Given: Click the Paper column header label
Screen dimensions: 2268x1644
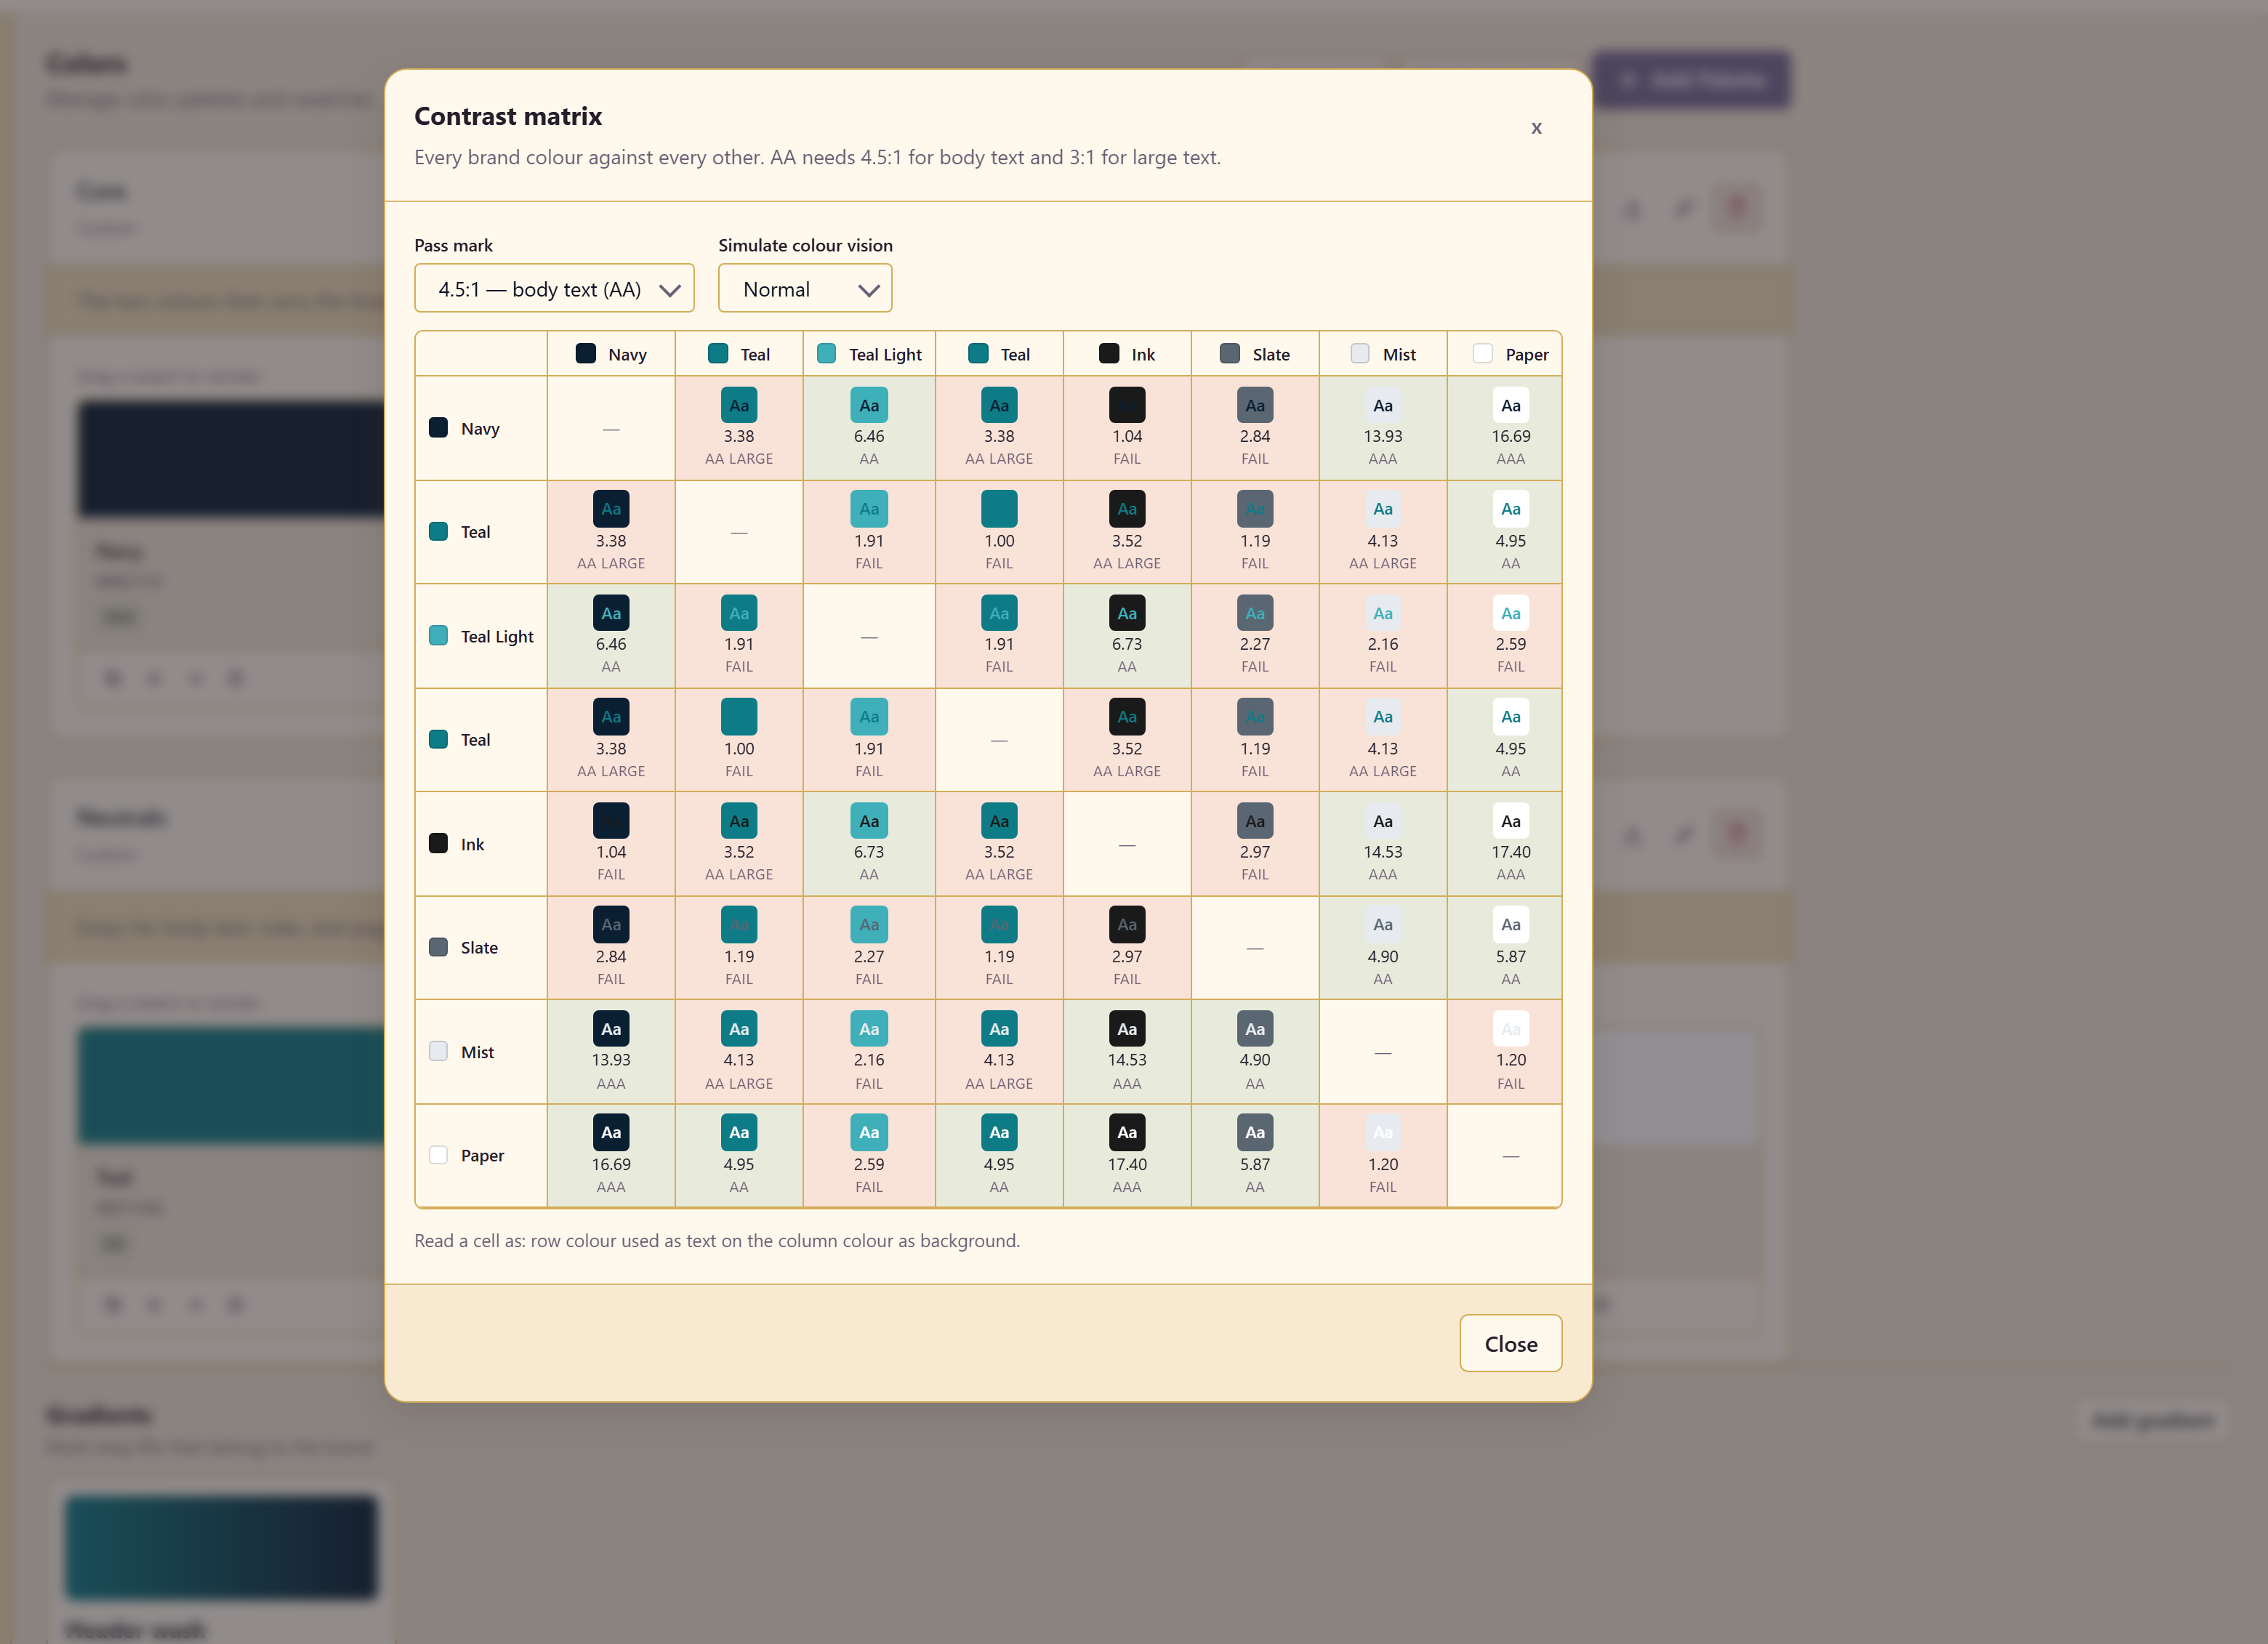Looking at the screenshot, I should pyautogui.click(x=1526, y=354).
